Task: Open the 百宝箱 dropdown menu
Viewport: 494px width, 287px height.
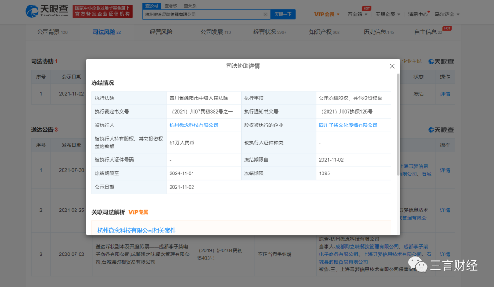Action: click(357, 15)
